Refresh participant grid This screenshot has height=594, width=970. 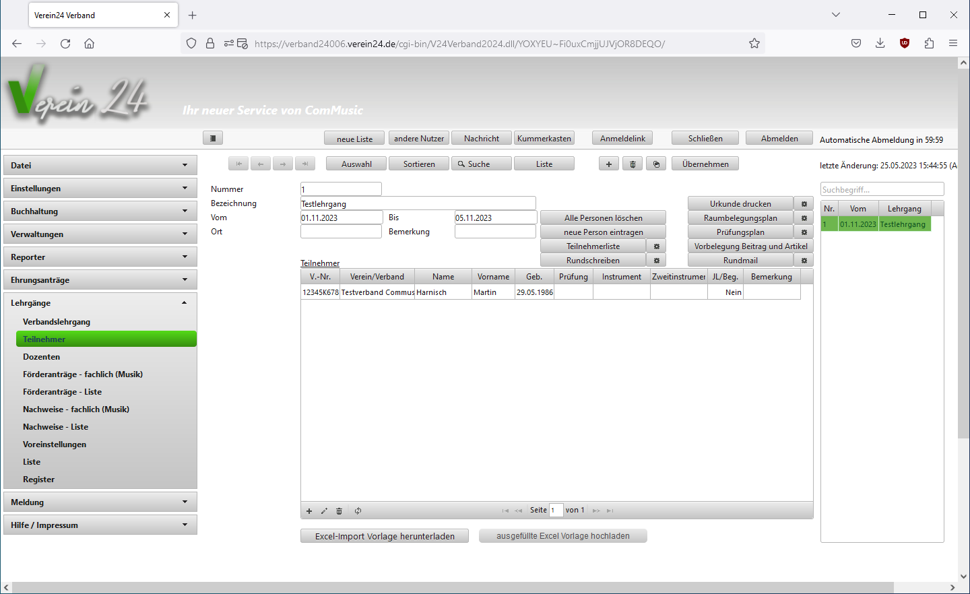(358, 510)
